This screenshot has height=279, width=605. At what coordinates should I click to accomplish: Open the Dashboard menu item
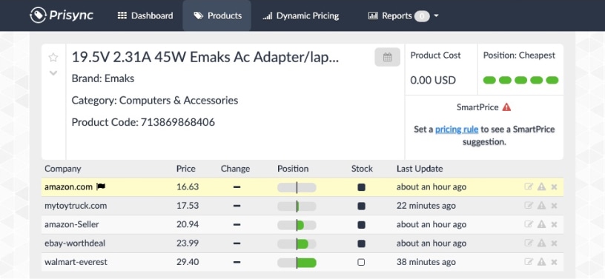coord(145,16)
